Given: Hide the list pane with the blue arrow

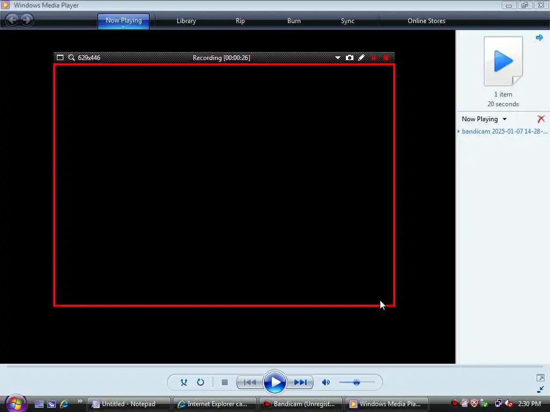Looking at the screenshot, I should [539, 38].
